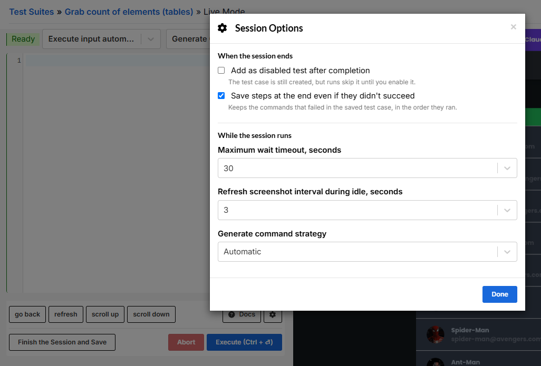The width and height of the screenshot is (541, 366).
Task: Click the chevron beside the value 30
Action: point(507,168)
